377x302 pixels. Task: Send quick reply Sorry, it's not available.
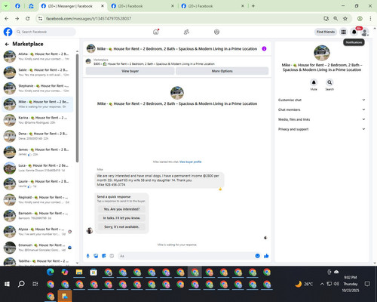121,226
